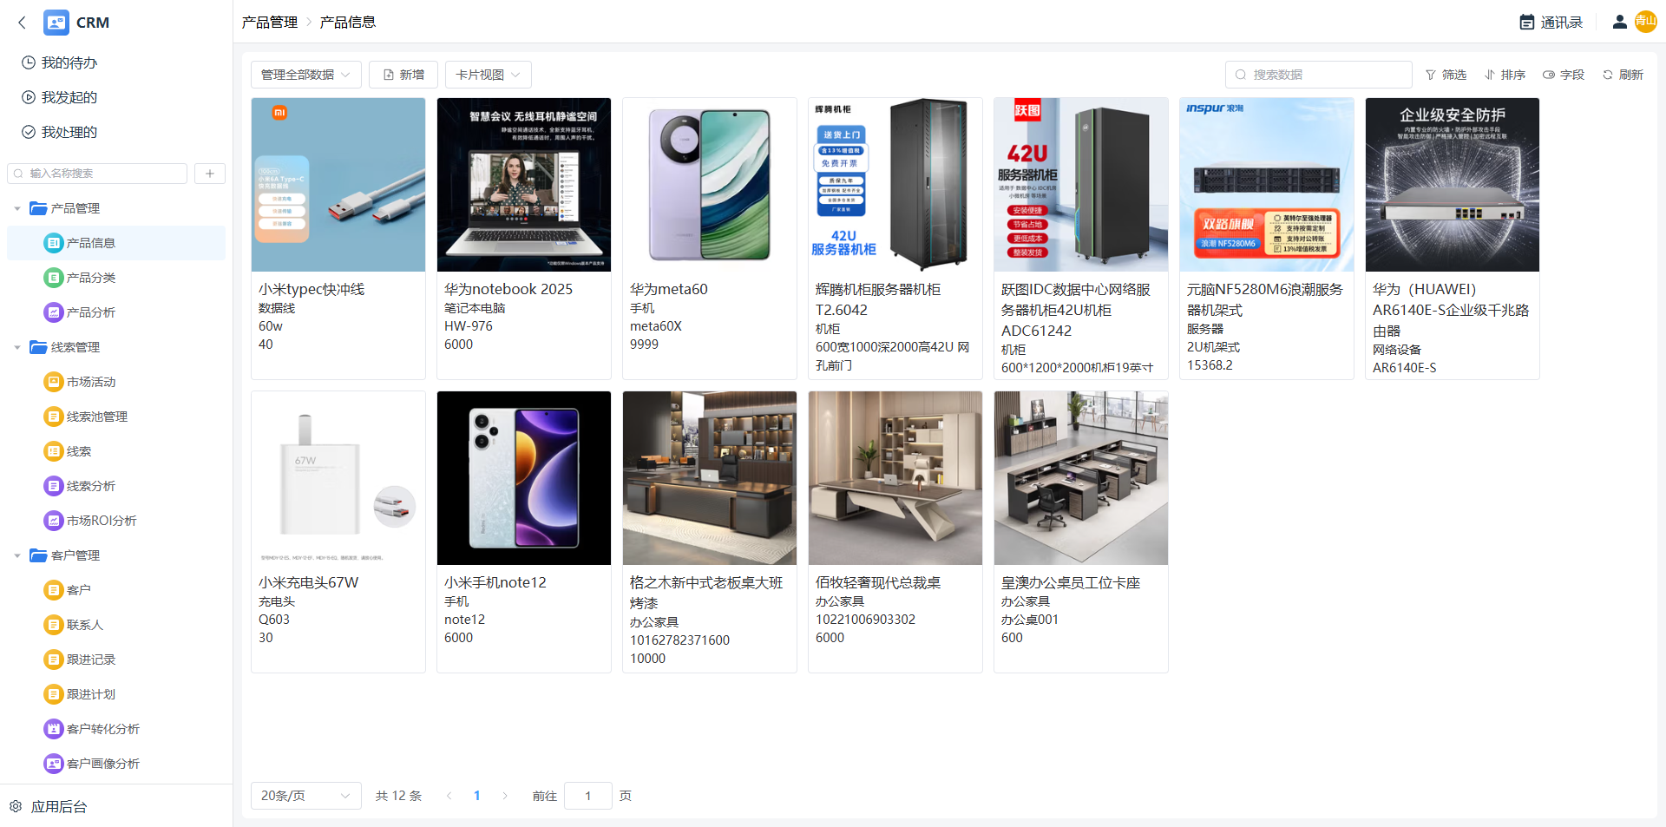Image resolution: width=1666 pixels, height=827 pixels.
Task: Click the 排序 sort button
Action: (x=1505, y=75)
